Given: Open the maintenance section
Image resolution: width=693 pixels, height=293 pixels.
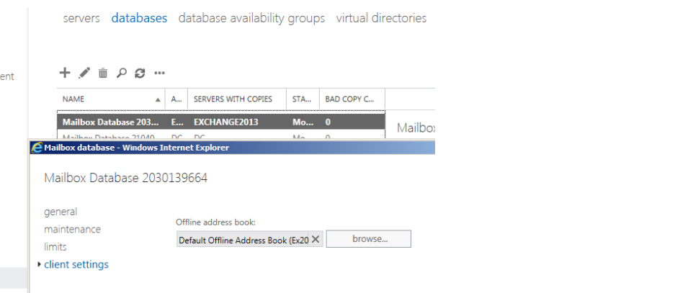Looking at the screenshot, I should click(72, 229).
